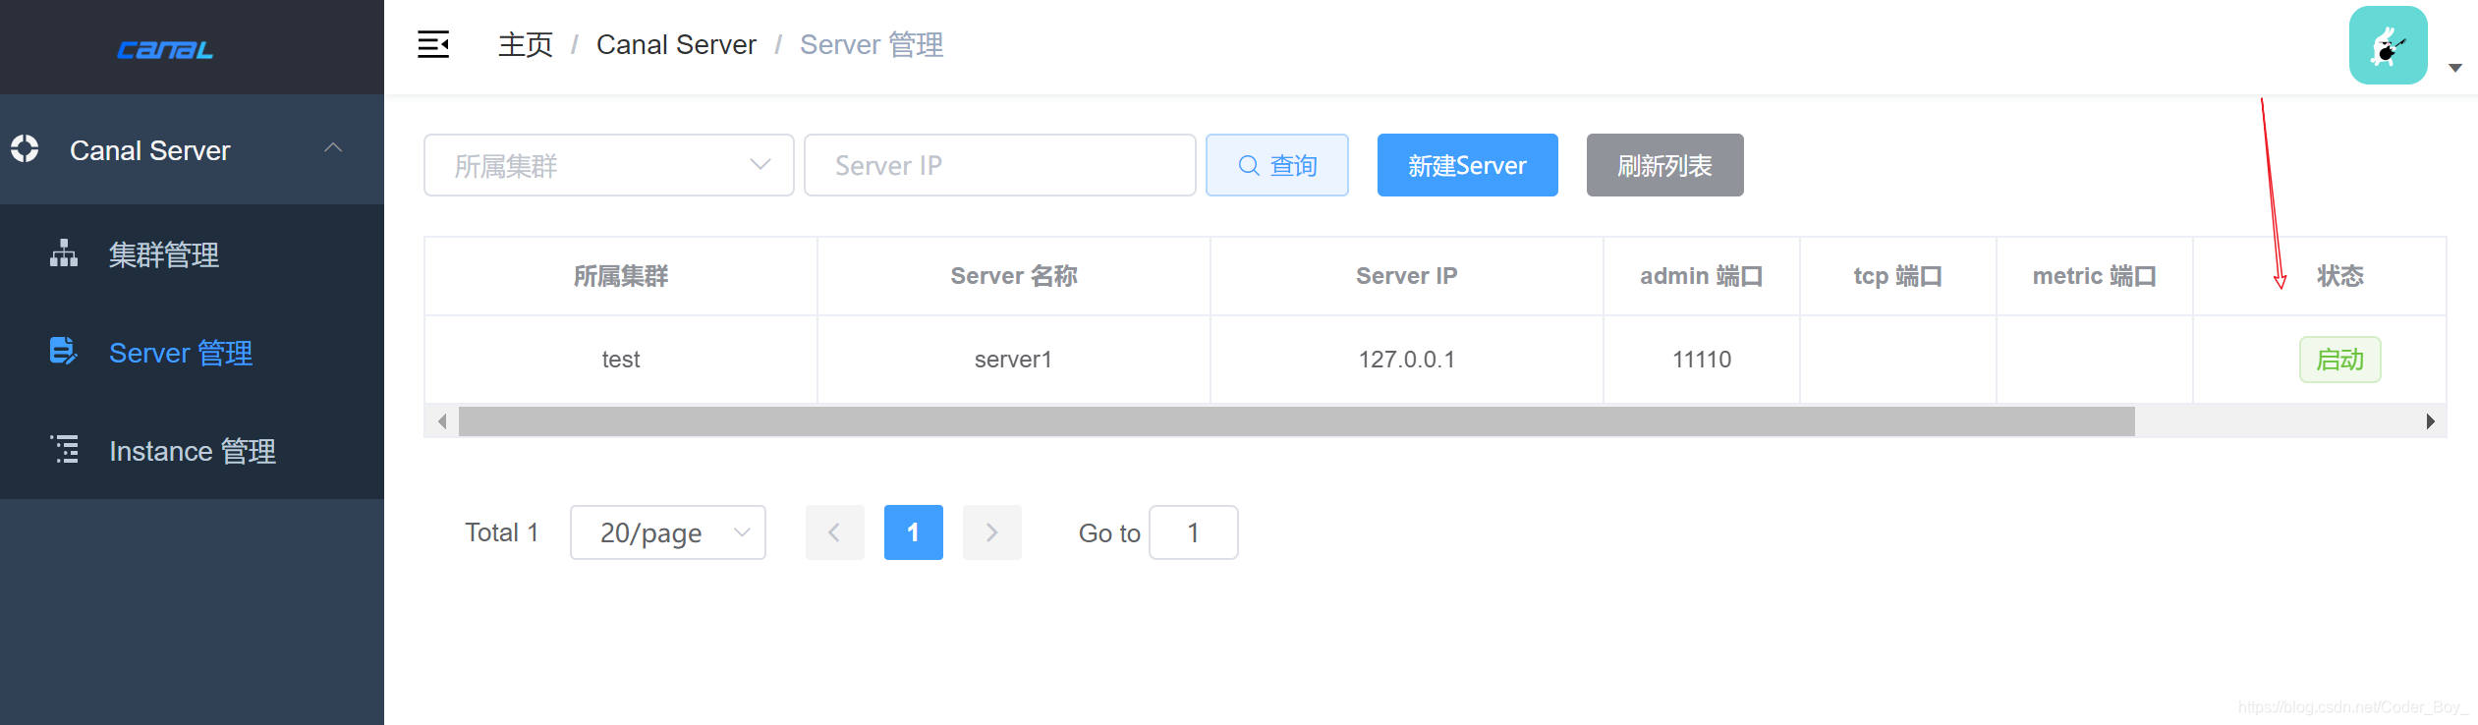
Task: Click the scrollbar left arrow
Action: pos(442,421)
